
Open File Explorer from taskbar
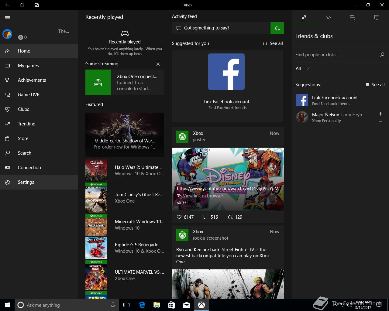(x=157, y=305)
